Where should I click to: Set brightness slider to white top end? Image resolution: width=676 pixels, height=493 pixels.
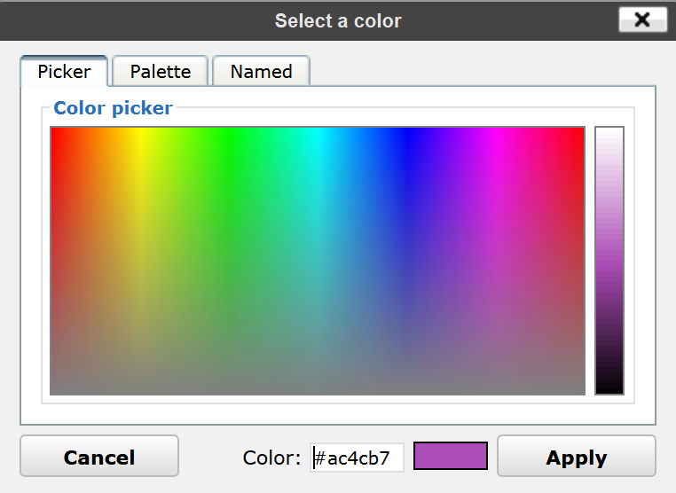coord(609,130)
